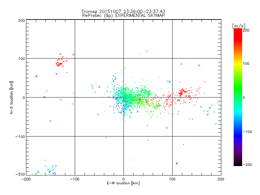The width and height of the screenshot is (260, 195).
Task: Click the "[m/s]" colorbar unit label
Action: [x=239, y=26]
